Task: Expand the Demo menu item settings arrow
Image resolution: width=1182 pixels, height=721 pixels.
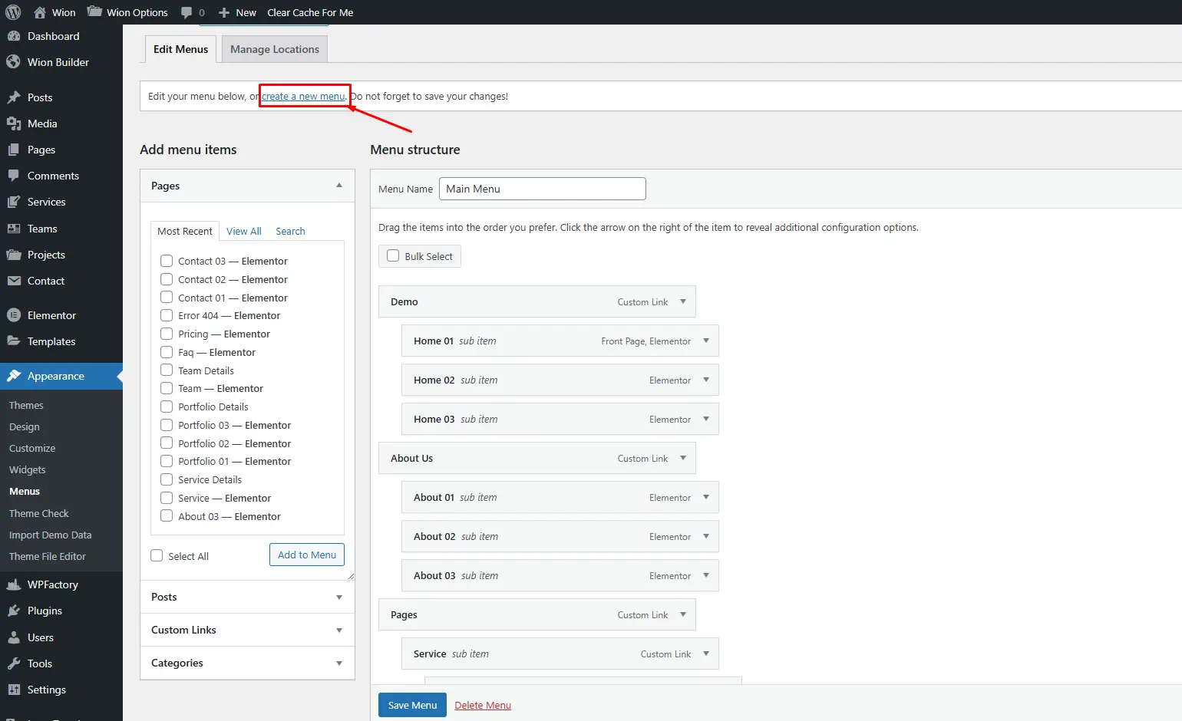Action: 683,301
